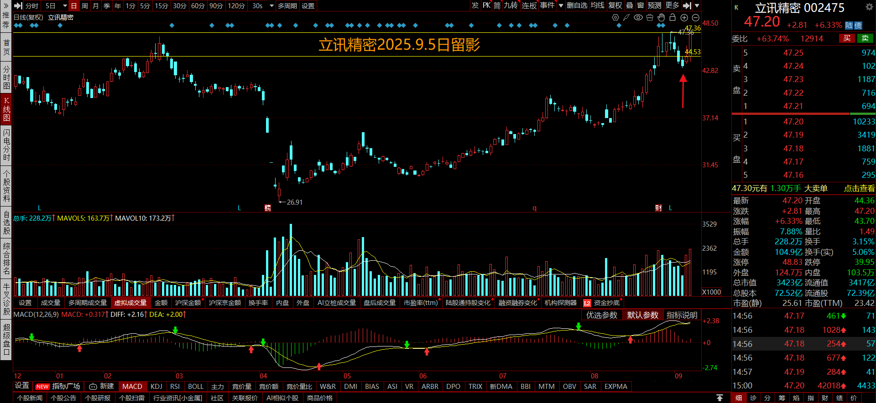Click the 设置 button in top period bar

[x=308, y=6]
